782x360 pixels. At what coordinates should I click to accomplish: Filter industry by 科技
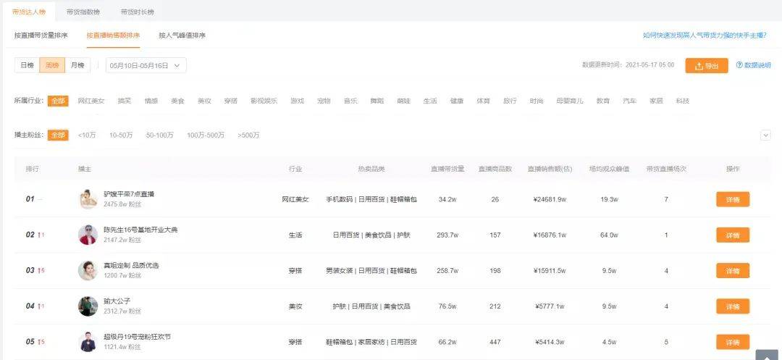coord(683,101)
